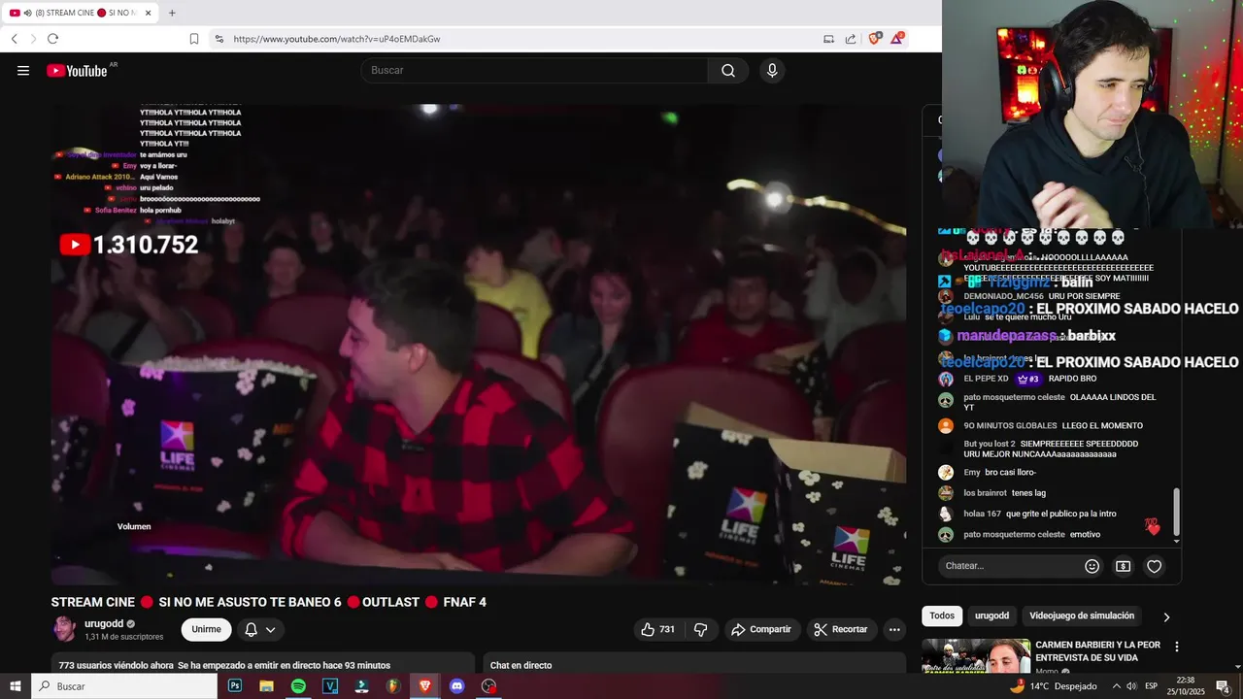1243x699 pixels.
Task: Open Photoshop from the taskbar
Action: pos(235,685)
